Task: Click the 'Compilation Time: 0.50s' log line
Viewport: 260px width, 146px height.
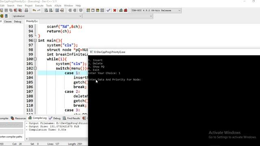Action: click(x=47, y=130)
